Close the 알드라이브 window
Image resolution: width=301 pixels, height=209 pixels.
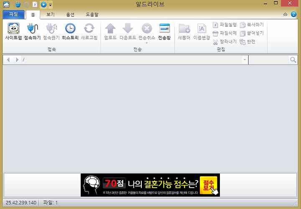(x=290, y=3)
